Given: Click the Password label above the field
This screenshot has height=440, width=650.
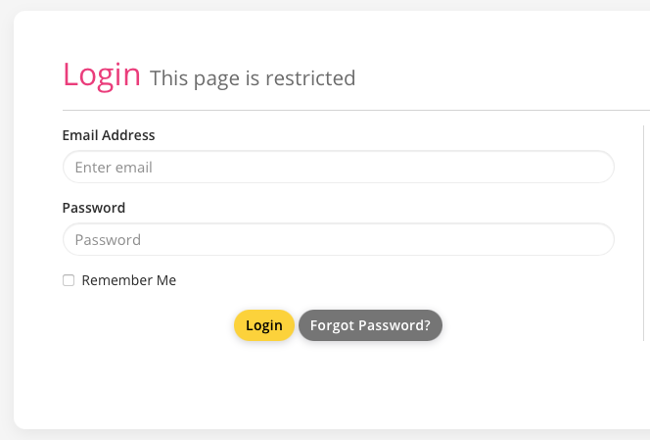Looking at the screenshot, I should point(94,208).
